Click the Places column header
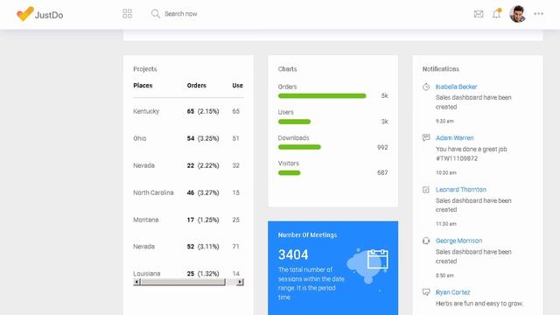 click(143, 86)
